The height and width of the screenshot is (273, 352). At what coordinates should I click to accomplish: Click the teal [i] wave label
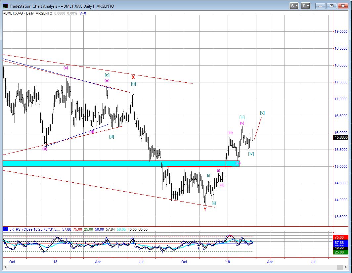(208, 175)
